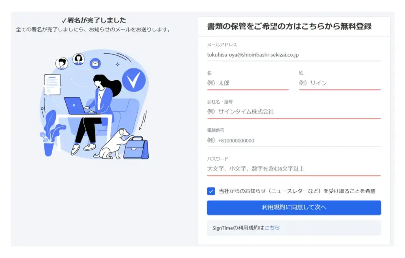Uncheck the newsletter お知らせ checkbox
The image size is (405, 258).
tap(211, 191)
